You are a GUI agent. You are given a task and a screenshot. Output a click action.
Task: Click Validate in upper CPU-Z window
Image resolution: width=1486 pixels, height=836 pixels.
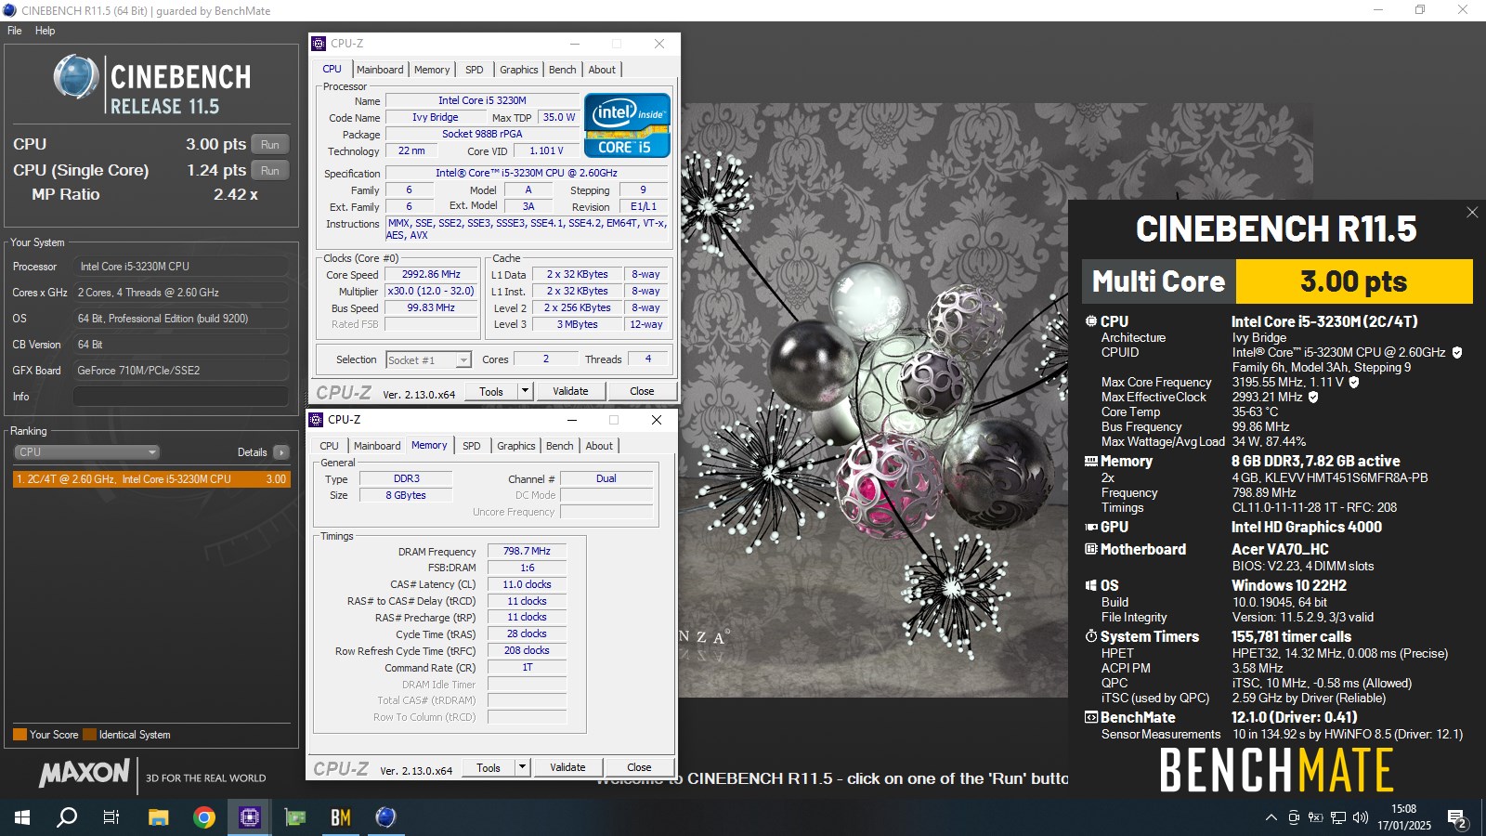pyautogui.click(x=570, y=391)
